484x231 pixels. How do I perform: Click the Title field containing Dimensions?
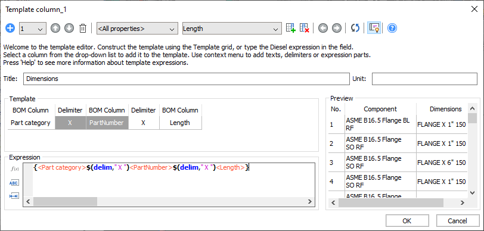(x=187, y=79)
